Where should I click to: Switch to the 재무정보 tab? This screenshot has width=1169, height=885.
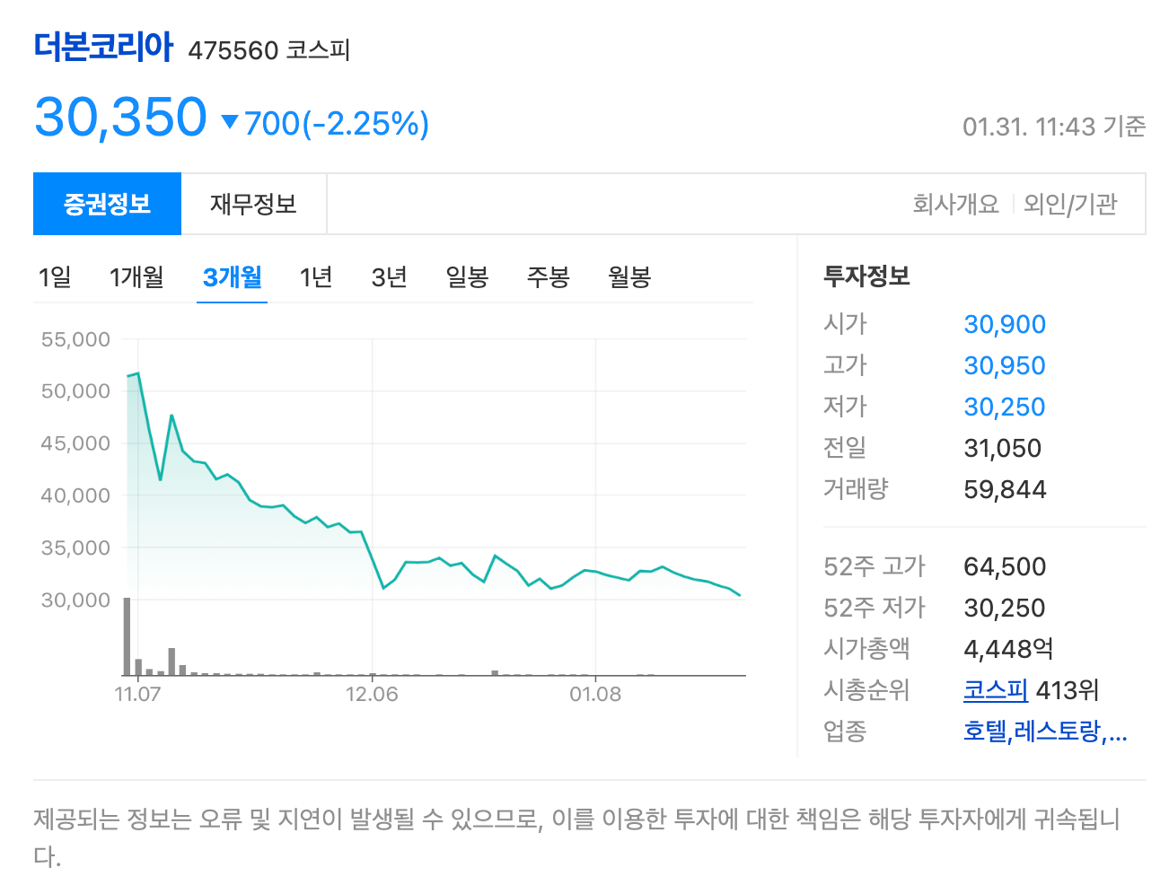(x=254, y=203)
